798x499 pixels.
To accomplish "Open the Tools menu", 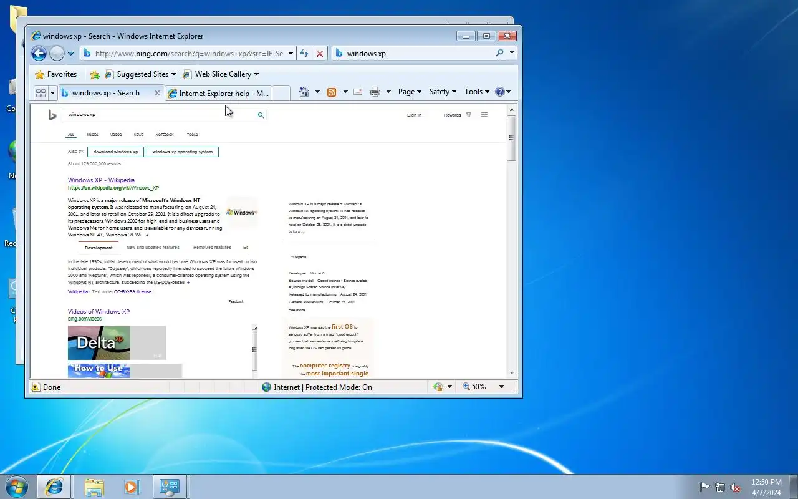I will 477,92.
